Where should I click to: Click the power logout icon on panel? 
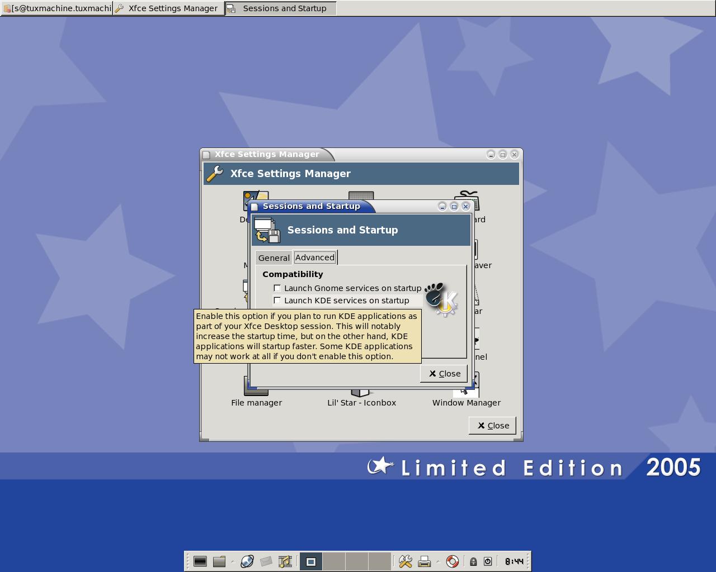coord(488,561)
